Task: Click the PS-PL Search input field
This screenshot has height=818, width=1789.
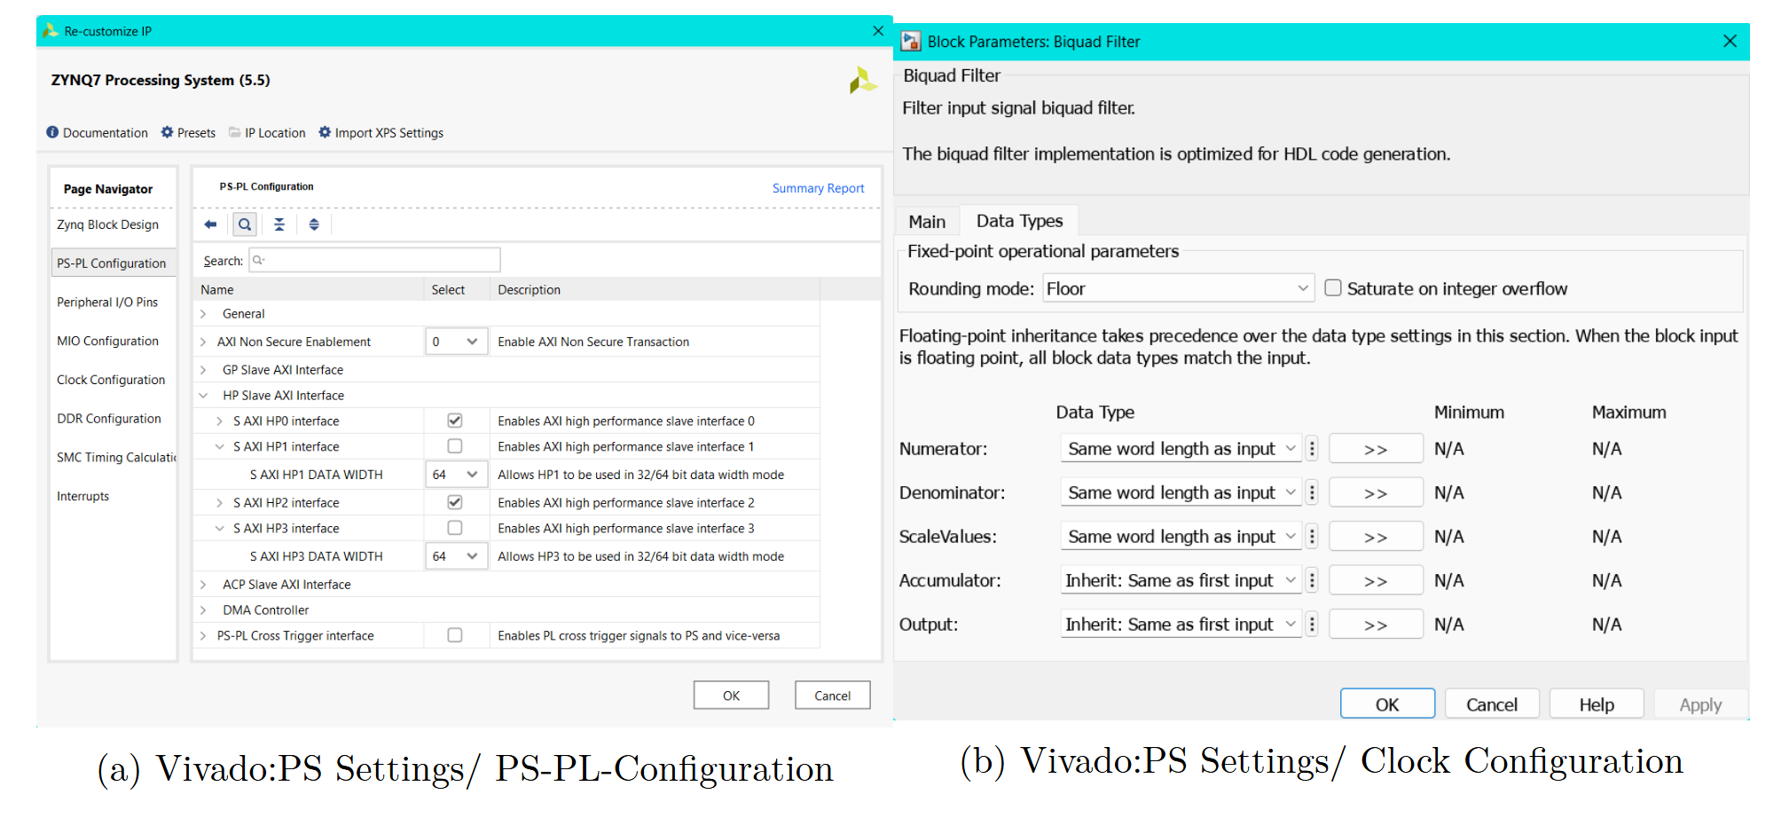Action: coord(375,260)
